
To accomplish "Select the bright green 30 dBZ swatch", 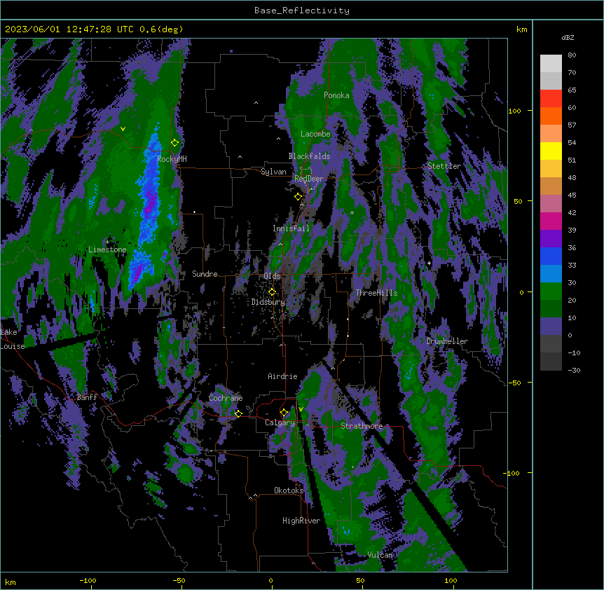I will point(551,291).
